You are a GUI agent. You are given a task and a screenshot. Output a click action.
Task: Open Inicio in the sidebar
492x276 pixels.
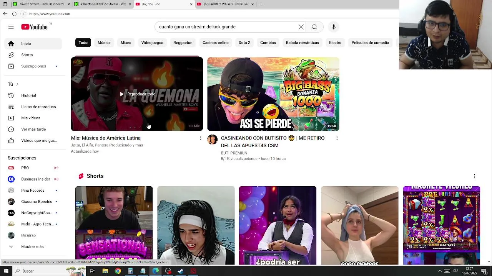pyautogui.click(x=33, y=44)
